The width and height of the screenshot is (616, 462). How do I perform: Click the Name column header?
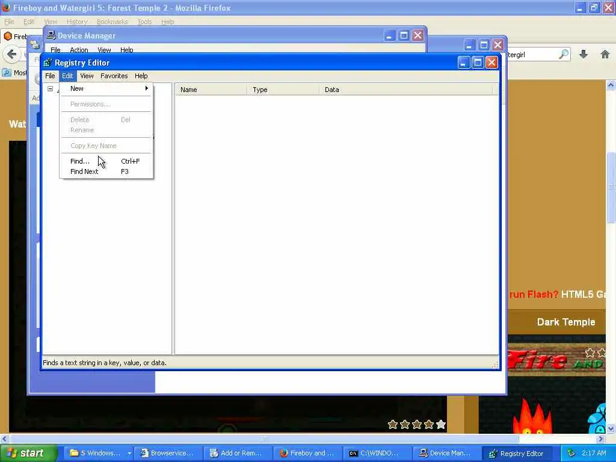[211, 90]
